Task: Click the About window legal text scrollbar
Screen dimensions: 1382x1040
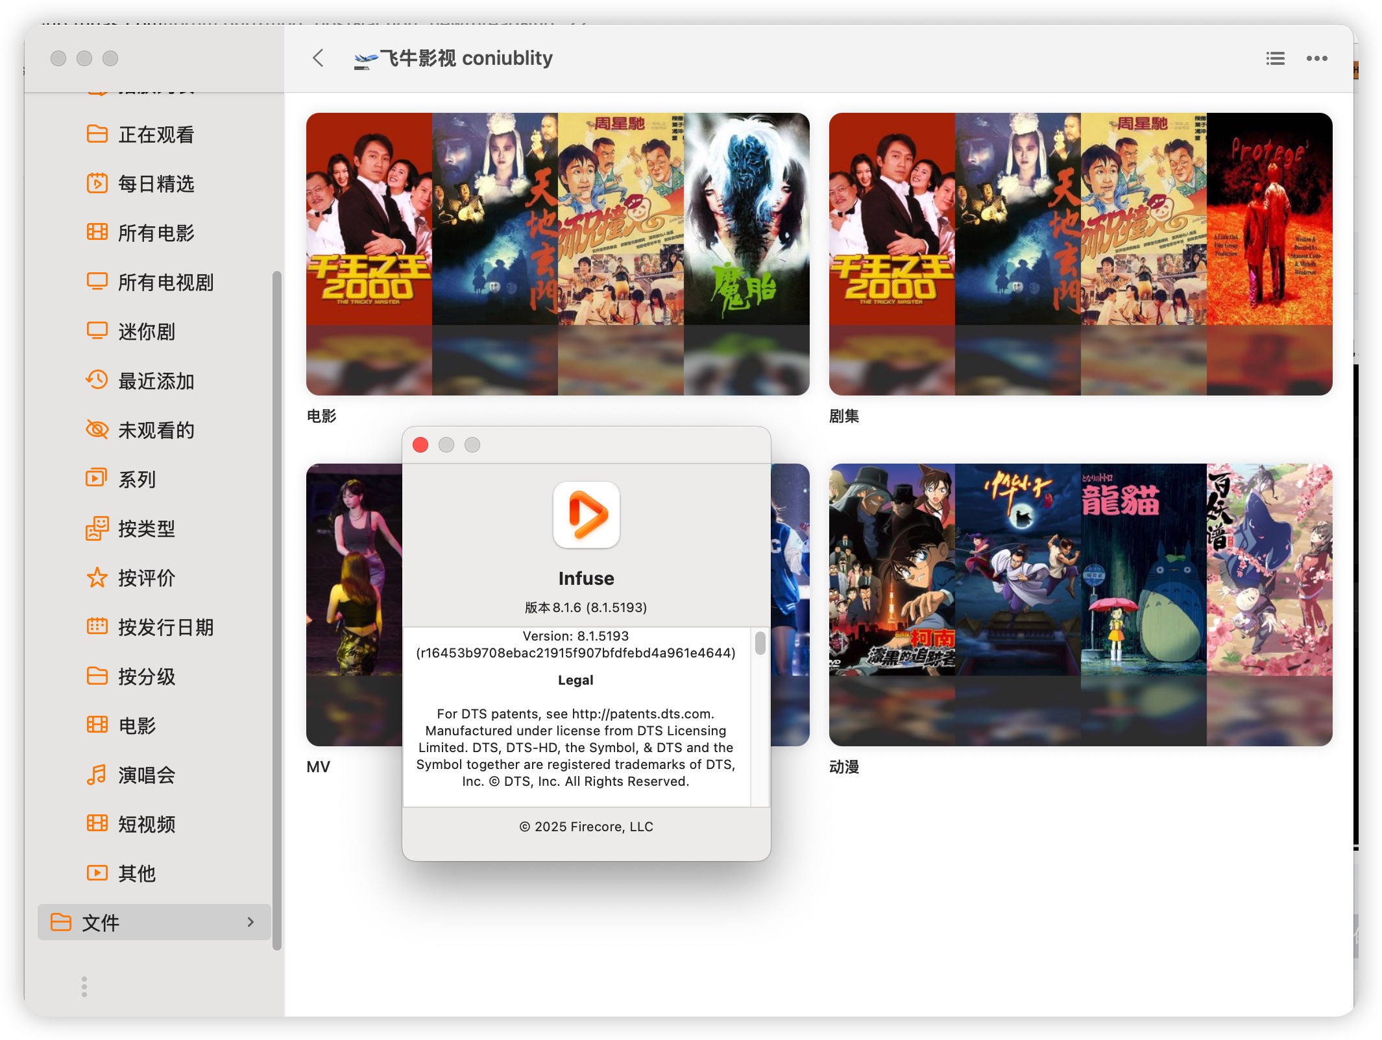Action: [760, 643]
